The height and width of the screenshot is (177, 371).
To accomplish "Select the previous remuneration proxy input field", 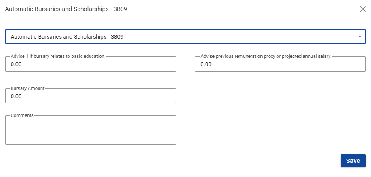I will point(280,64).
